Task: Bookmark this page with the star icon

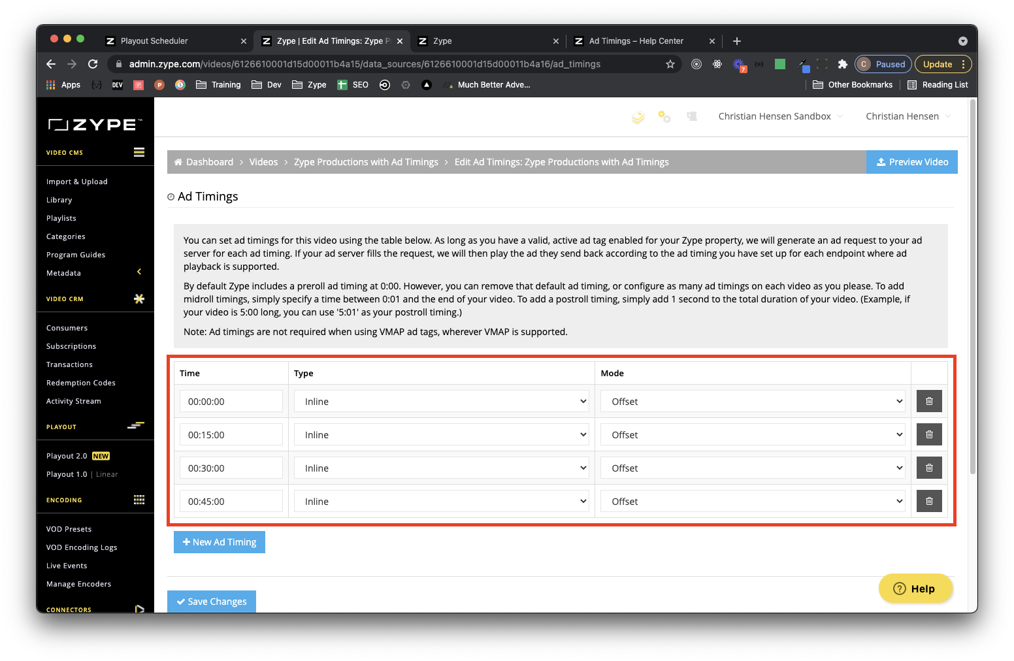Action: (670, 64)
